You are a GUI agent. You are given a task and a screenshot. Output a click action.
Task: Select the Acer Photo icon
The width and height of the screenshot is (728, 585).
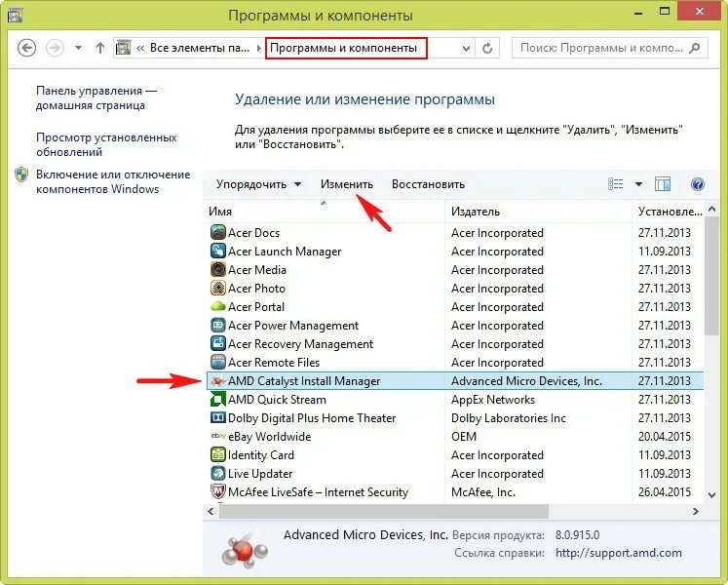click(217, 288)
